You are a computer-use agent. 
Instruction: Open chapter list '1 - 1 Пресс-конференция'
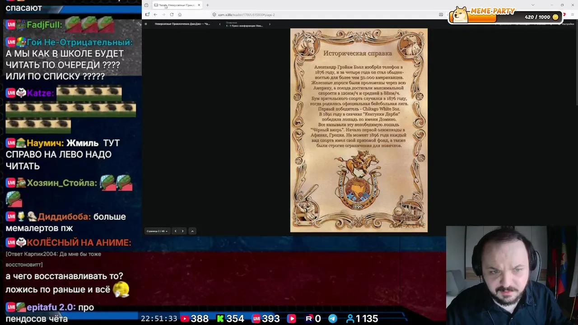244,24
